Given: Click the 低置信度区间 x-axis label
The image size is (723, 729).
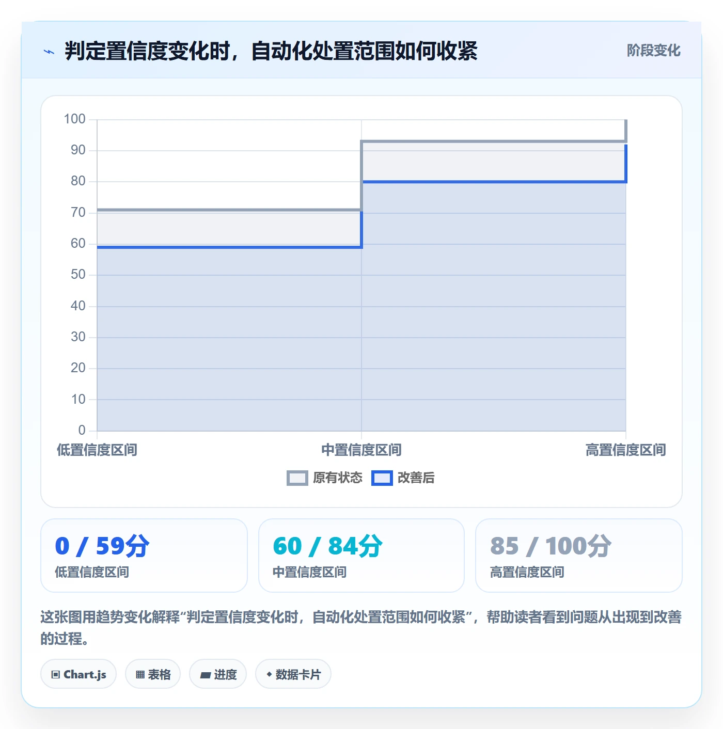Looking at the screenshot, I should click(97, 450).
